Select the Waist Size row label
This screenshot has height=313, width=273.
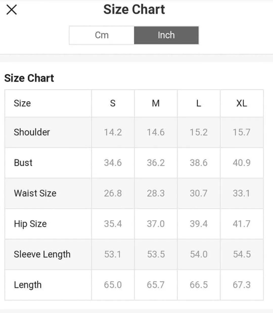click(x=35, y=193)
